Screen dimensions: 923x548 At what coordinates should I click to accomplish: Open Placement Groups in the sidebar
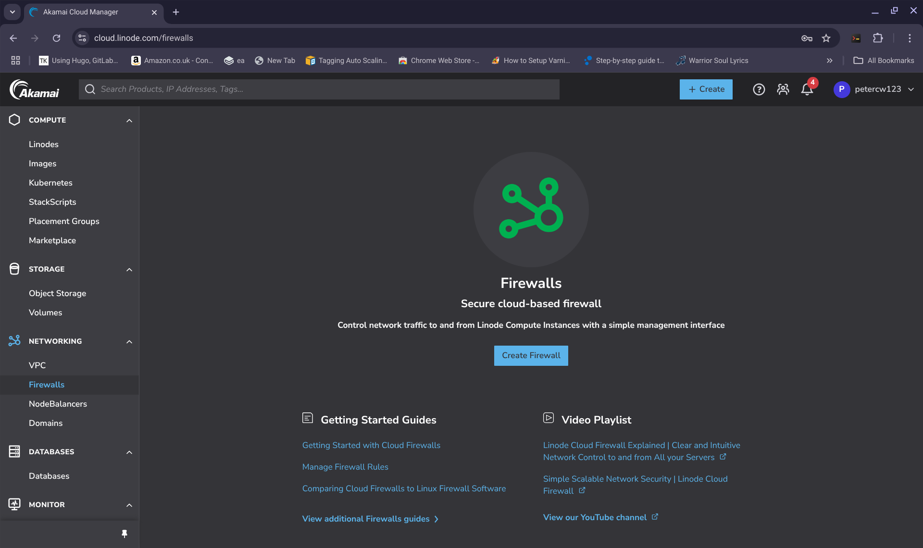point(64,221)
